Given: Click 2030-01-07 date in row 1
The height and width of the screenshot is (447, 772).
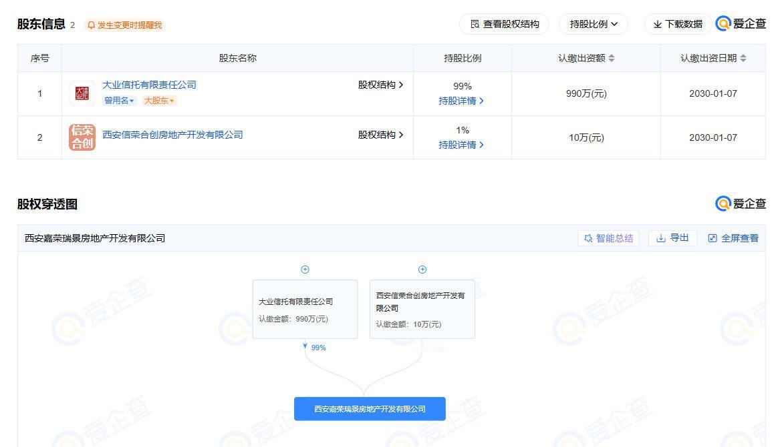Looking at the screenshot, I should tap(713, 93).
